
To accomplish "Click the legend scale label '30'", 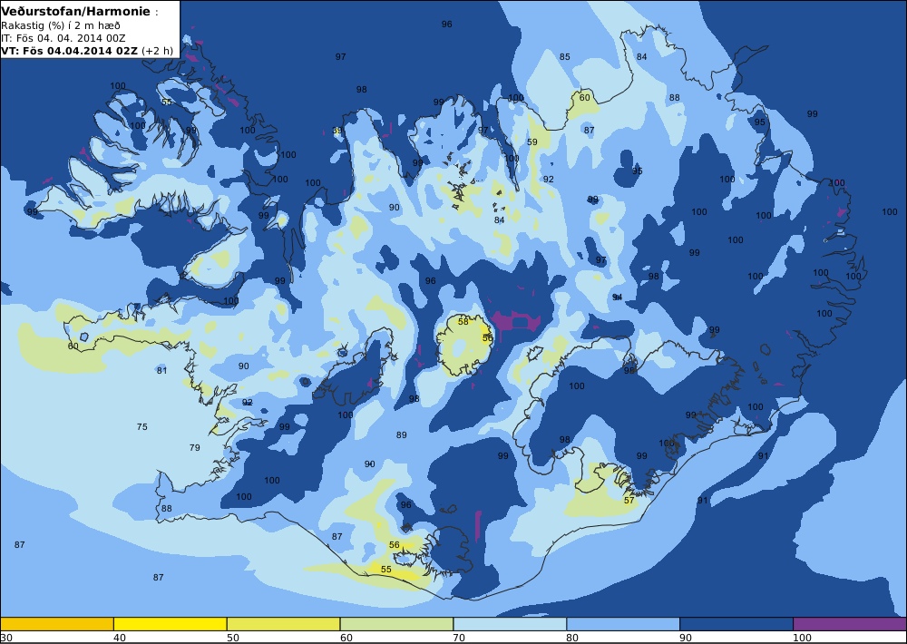I will [5, 638].
